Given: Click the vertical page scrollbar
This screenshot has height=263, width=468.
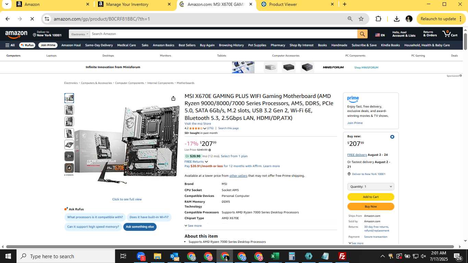Looking at the screenshot, I should (466, 41).
